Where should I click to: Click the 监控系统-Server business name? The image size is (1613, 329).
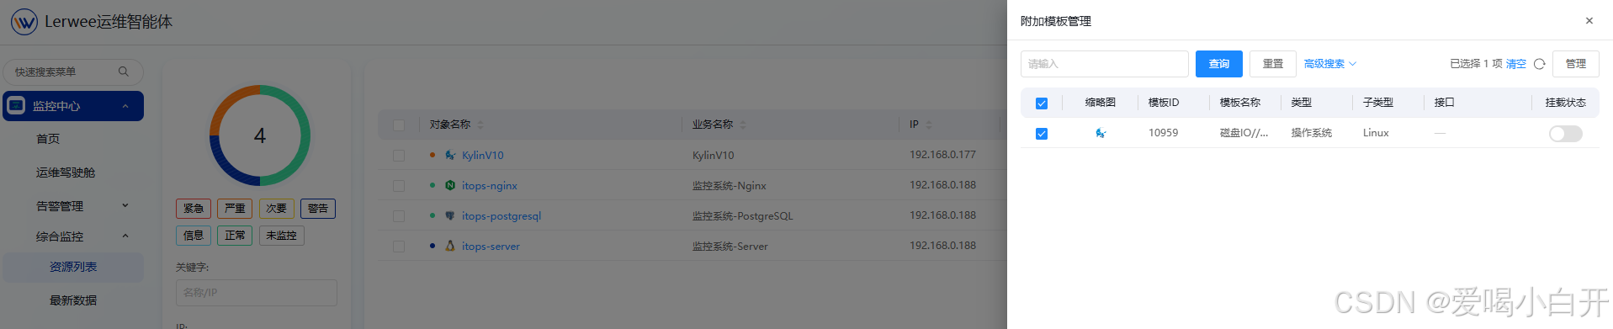(x=730, y=247)
